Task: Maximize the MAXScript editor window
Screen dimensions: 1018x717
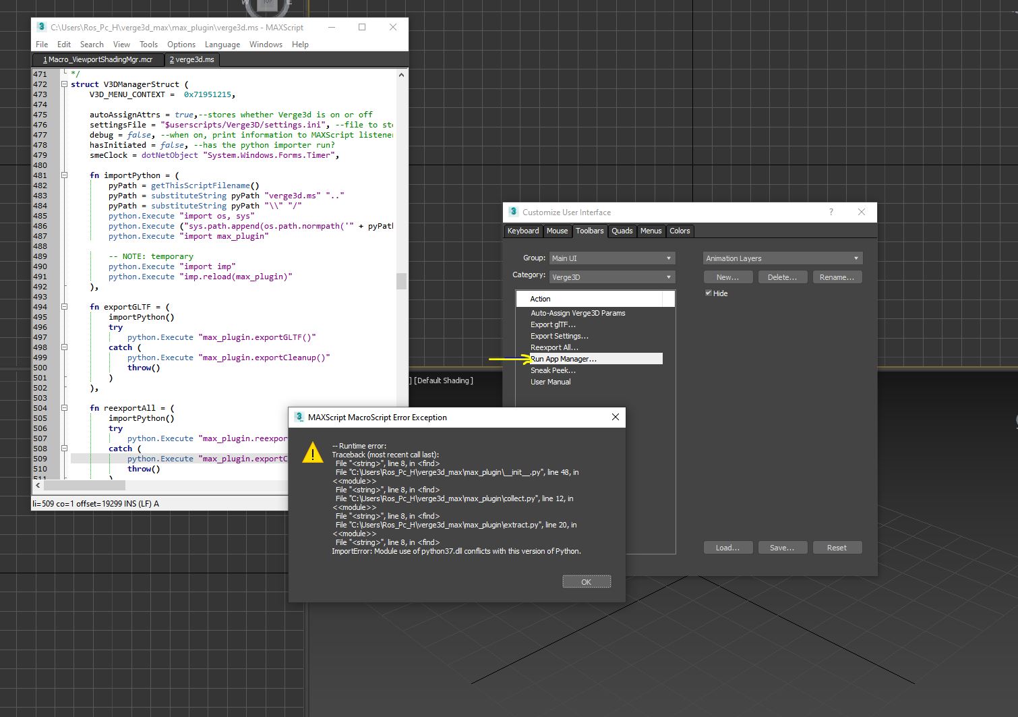Action: click(362, 27)
